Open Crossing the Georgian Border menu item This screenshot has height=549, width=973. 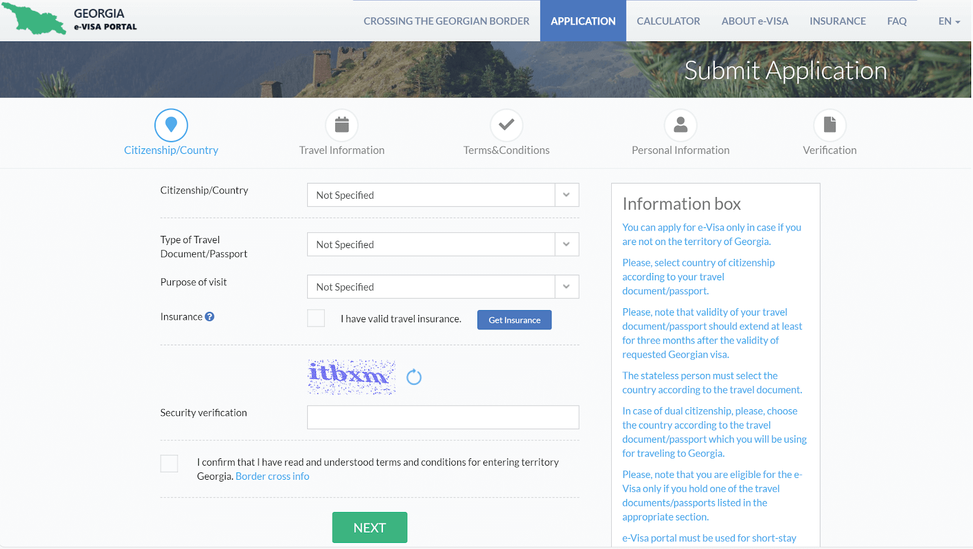pyautogui.click(x=446, y=21)
